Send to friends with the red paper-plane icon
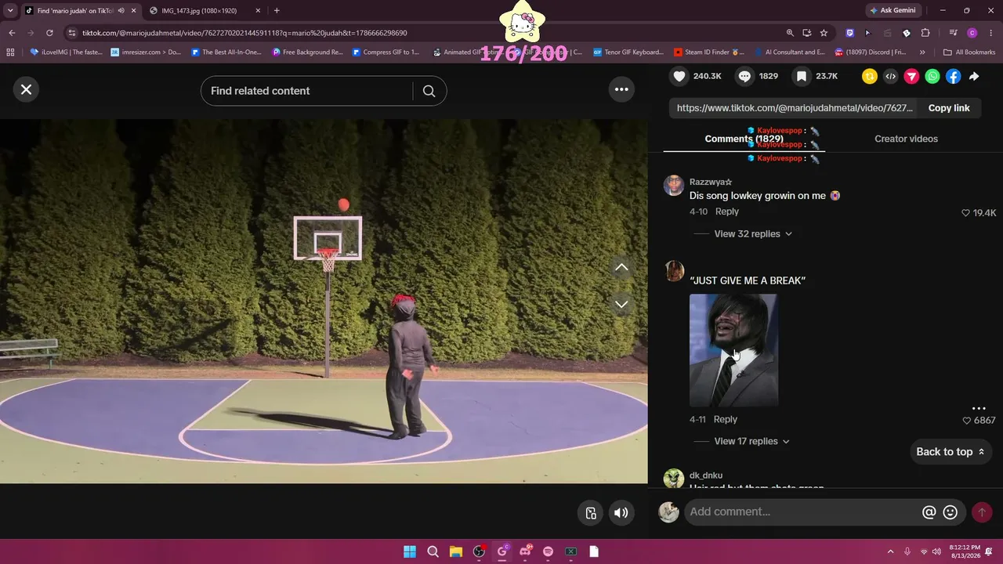 [911, 76]
